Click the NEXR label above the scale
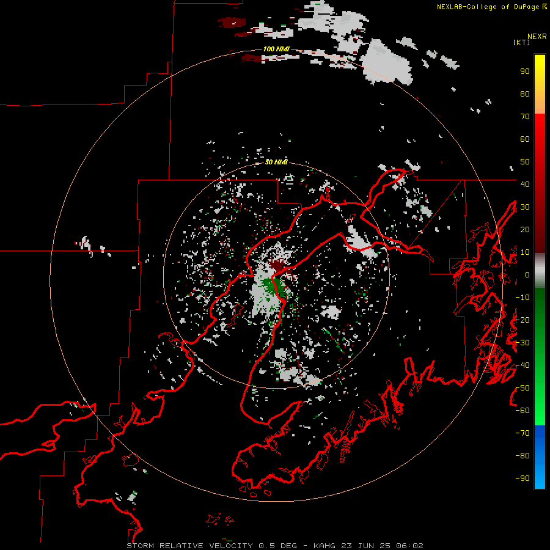Screen dimensions: 550x550 click(537, 37)
